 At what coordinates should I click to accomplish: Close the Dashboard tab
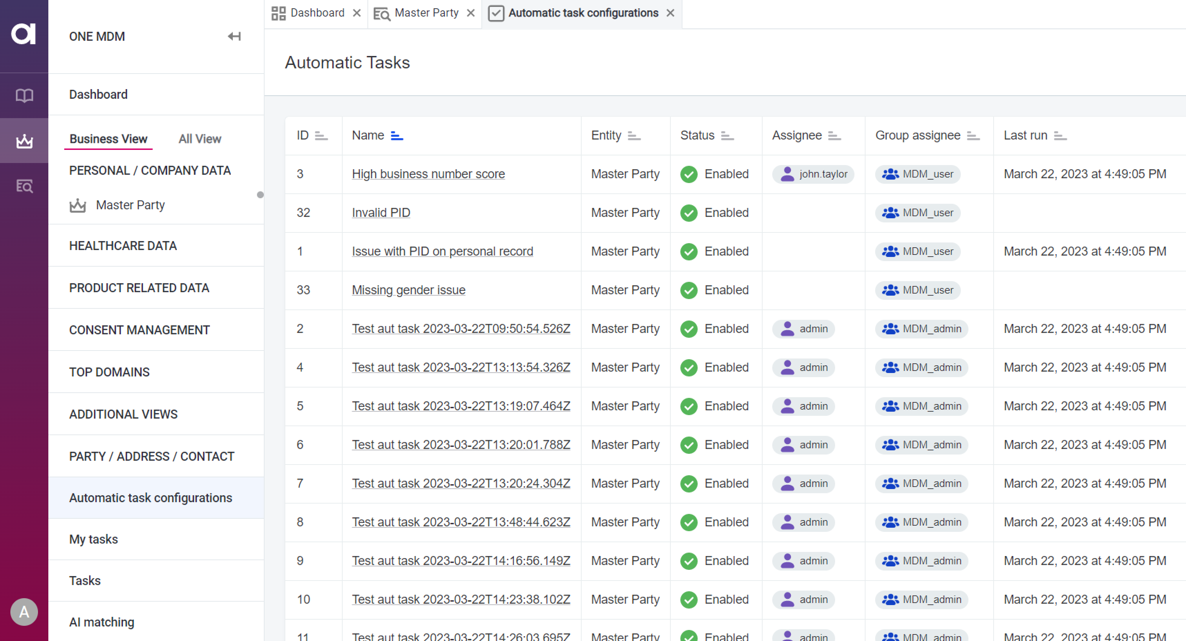tap(357, 13)
